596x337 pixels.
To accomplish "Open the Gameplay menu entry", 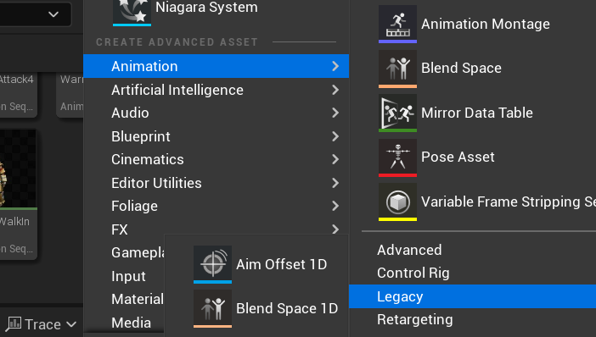I will 138,252.
